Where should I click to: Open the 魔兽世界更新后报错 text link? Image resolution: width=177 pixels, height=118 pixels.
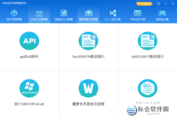tap(88, 104)
